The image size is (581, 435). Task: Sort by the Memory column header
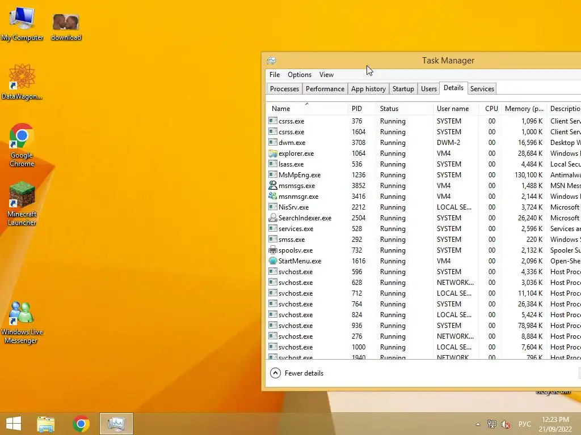point(524,108)
